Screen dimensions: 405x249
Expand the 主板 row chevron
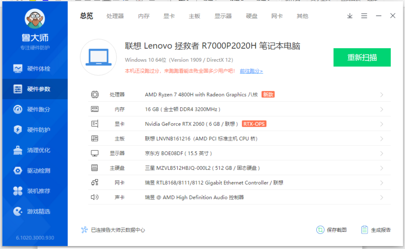coord(381,139)
